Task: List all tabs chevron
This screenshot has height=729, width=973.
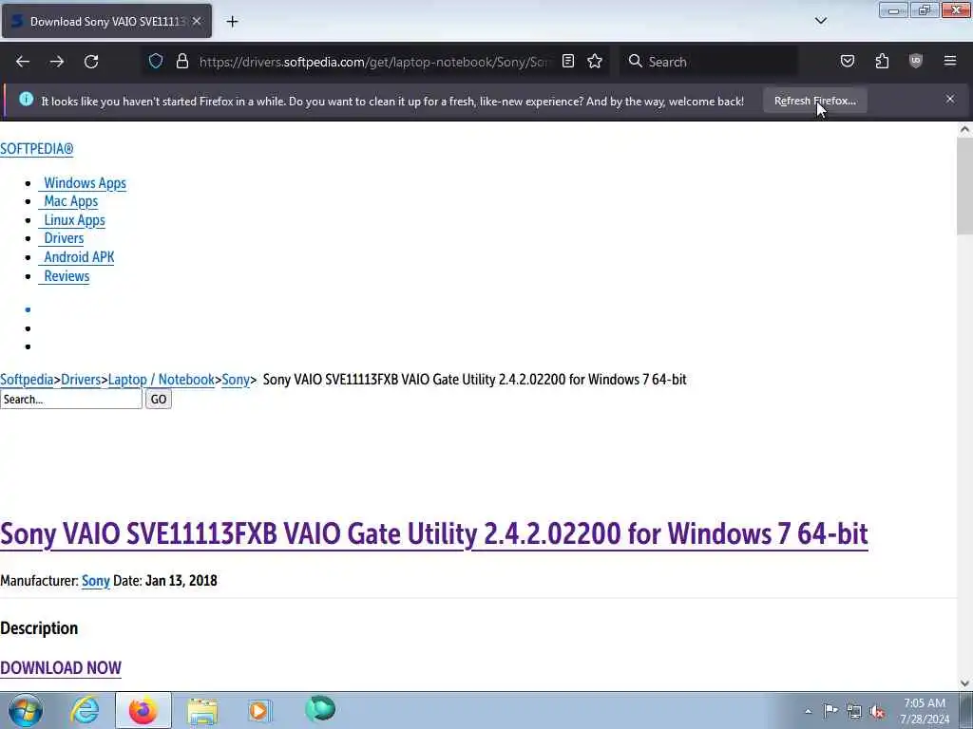Action: point(820,21)
